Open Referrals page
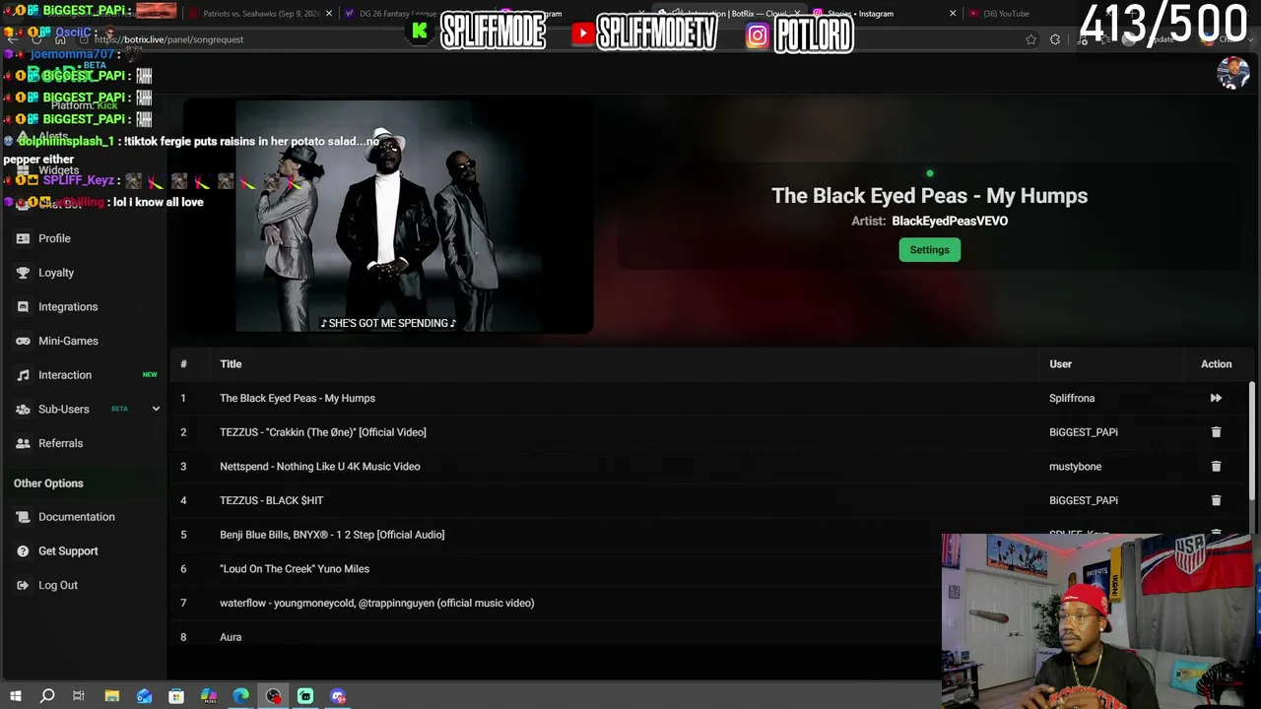The image size is (1261, 709). [x=60, y=443]
